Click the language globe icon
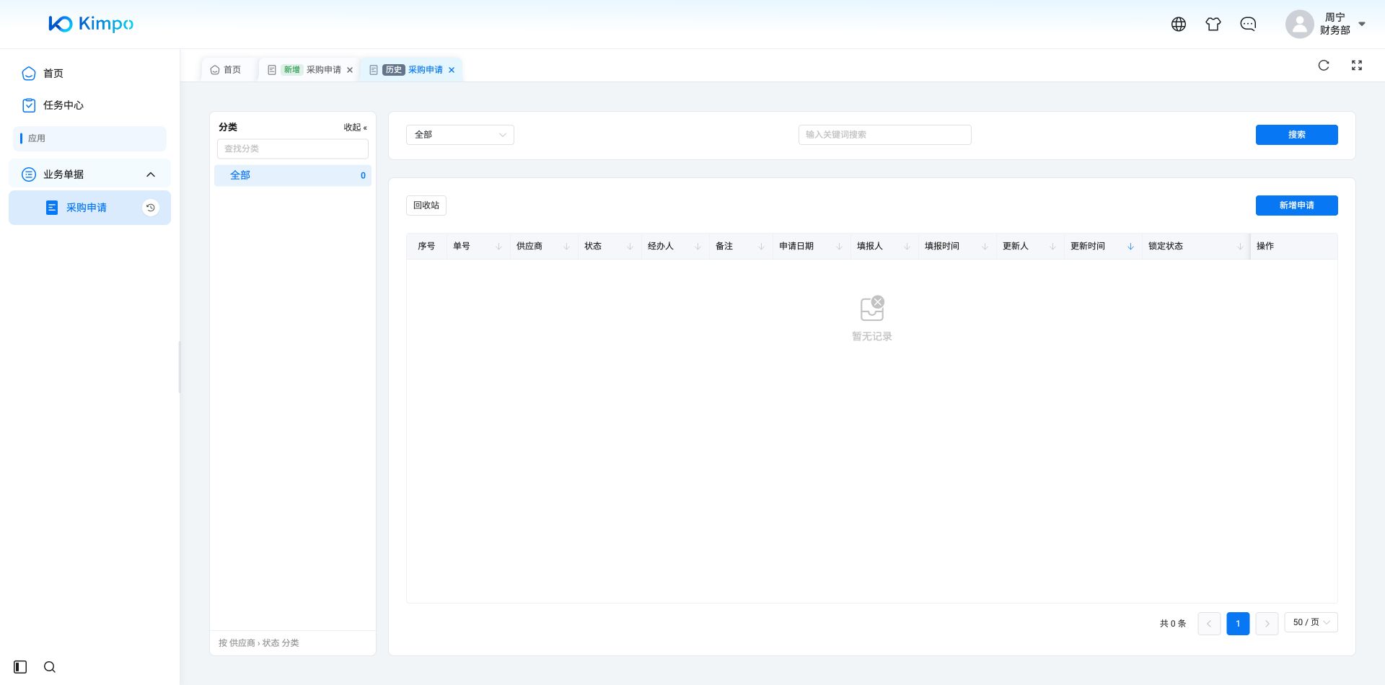 1179,25
